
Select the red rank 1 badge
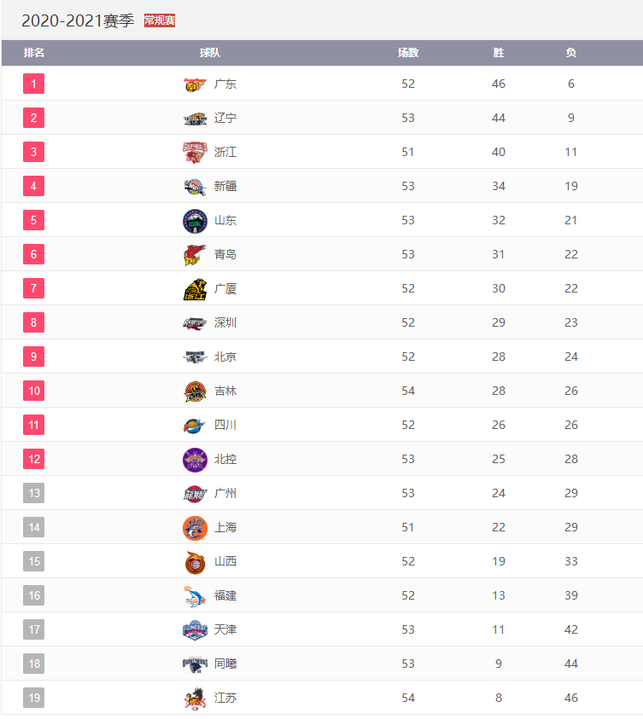[34, 84]
